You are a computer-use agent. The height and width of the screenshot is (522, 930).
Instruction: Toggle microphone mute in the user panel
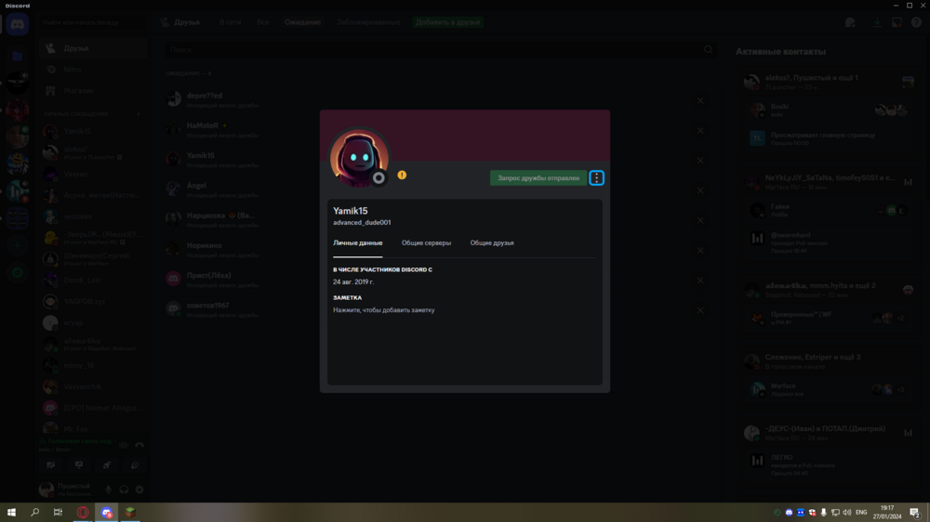[x=109, y=490]
